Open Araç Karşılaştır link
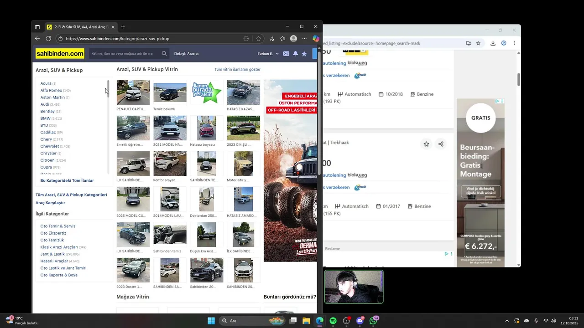Viewport: 584px width, 328px height. coord(50,203)
